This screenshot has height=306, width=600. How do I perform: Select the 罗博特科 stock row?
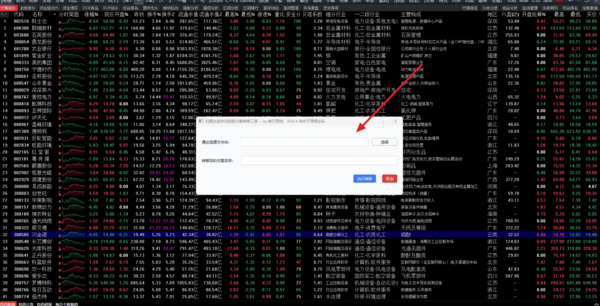tap(300, 283)
